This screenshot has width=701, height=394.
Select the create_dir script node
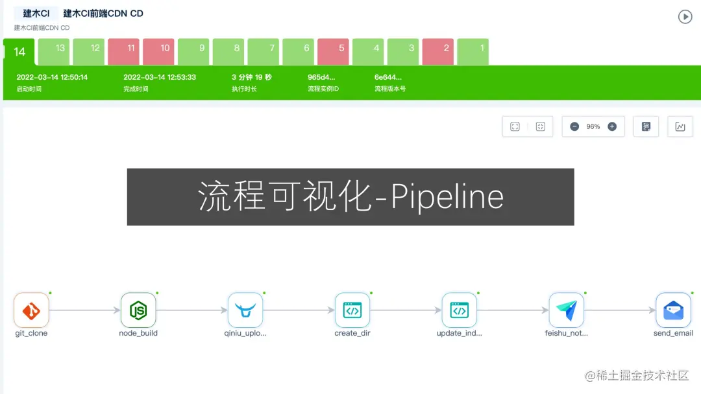point(352,310)
